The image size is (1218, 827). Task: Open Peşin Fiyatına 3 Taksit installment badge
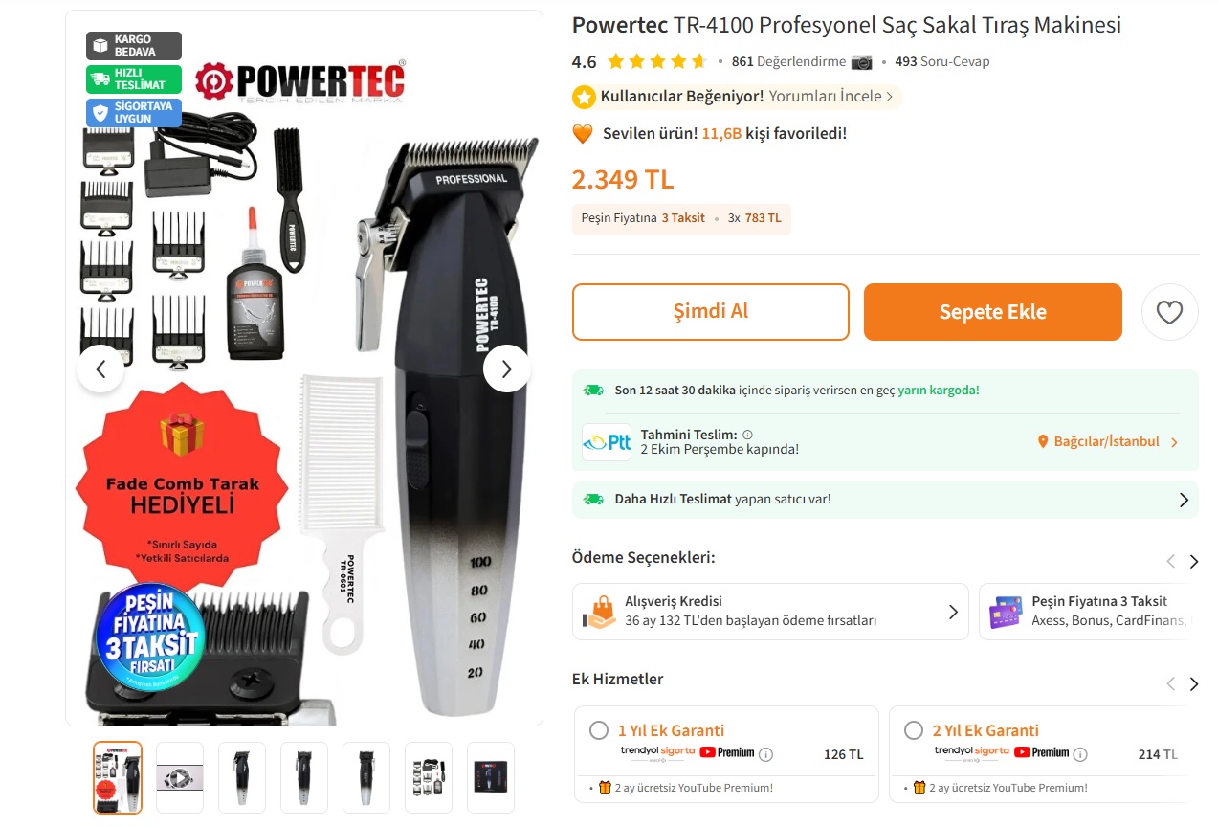[681, 218]
